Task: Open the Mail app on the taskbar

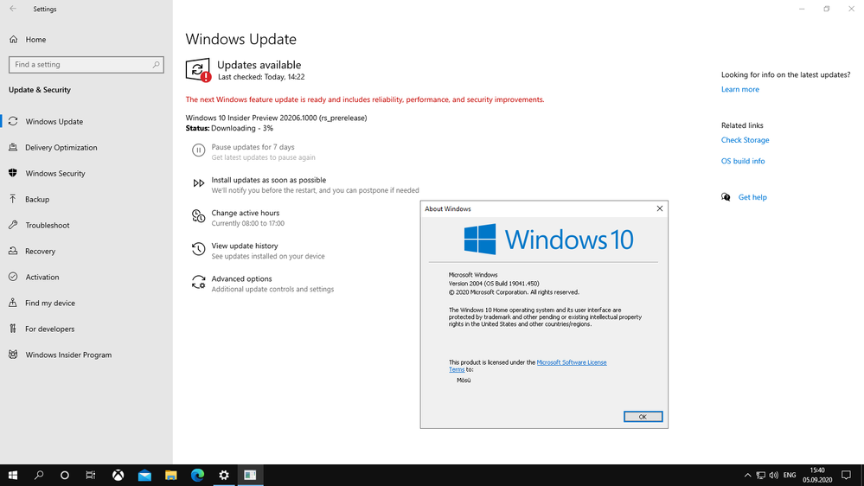Action: pos(144,475)
